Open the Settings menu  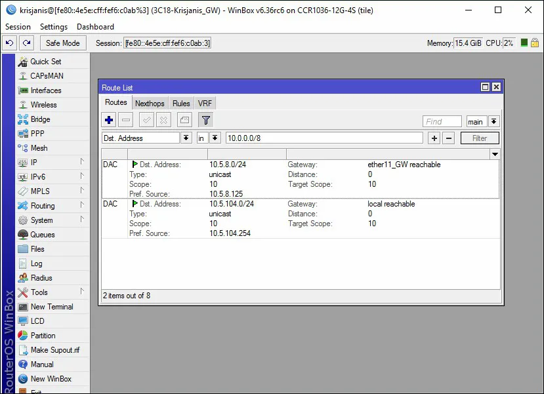(x=54, y=27)
